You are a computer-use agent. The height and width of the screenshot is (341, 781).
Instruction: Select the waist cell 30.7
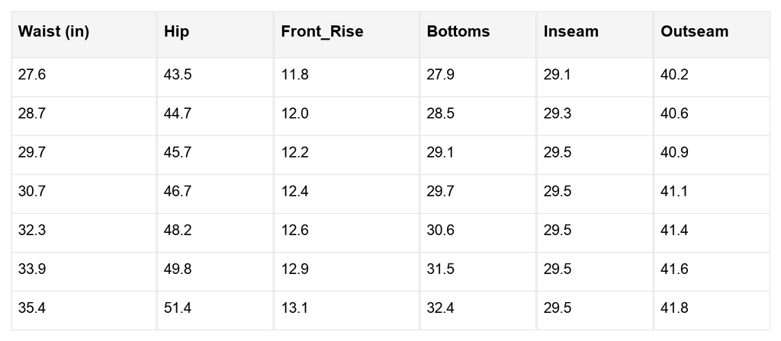(32, 192)
